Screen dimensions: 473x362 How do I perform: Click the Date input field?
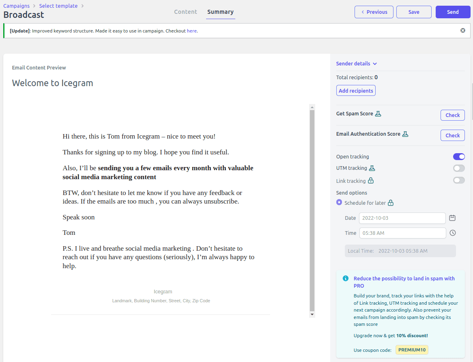(402, 218)
